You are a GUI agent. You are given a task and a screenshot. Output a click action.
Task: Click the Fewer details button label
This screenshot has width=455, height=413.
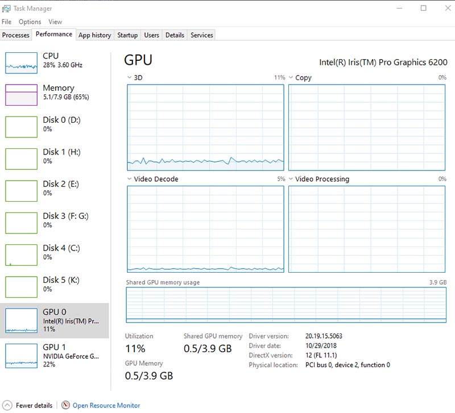tap(34, 405)
